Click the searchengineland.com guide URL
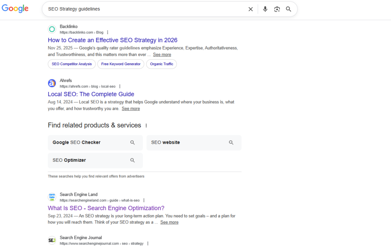Image resolution: width=391 pixels, height=249 pixels. 100,201
